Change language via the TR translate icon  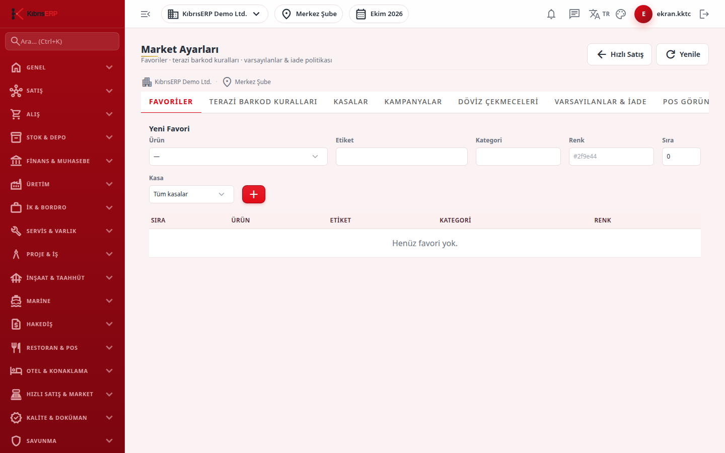click(x=599, y=14)
